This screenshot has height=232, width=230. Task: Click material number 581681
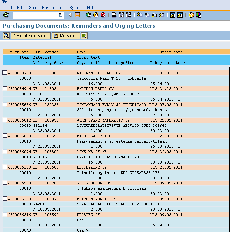(40, 94)
